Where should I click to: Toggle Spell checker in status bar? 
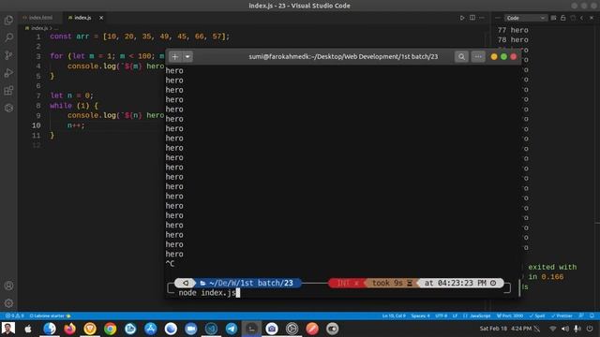(x=537, y=316)
